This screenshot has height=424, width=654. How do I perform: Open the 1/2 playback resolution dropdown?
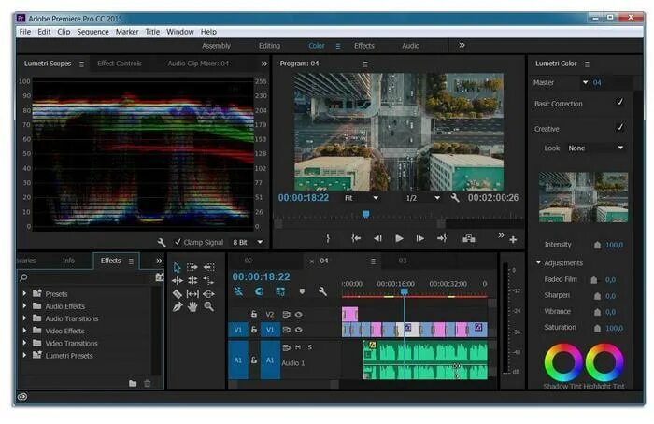click(x=423, y=198)
